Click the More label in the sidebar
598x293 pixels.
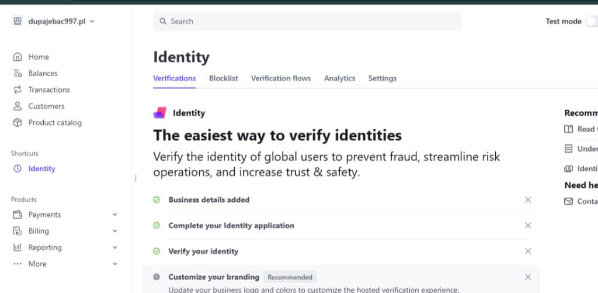click(37, 264)
